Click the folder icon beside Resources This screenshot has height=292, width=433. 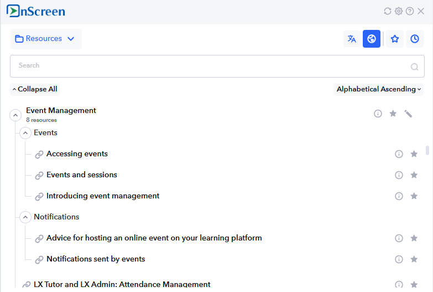(19, 39)
